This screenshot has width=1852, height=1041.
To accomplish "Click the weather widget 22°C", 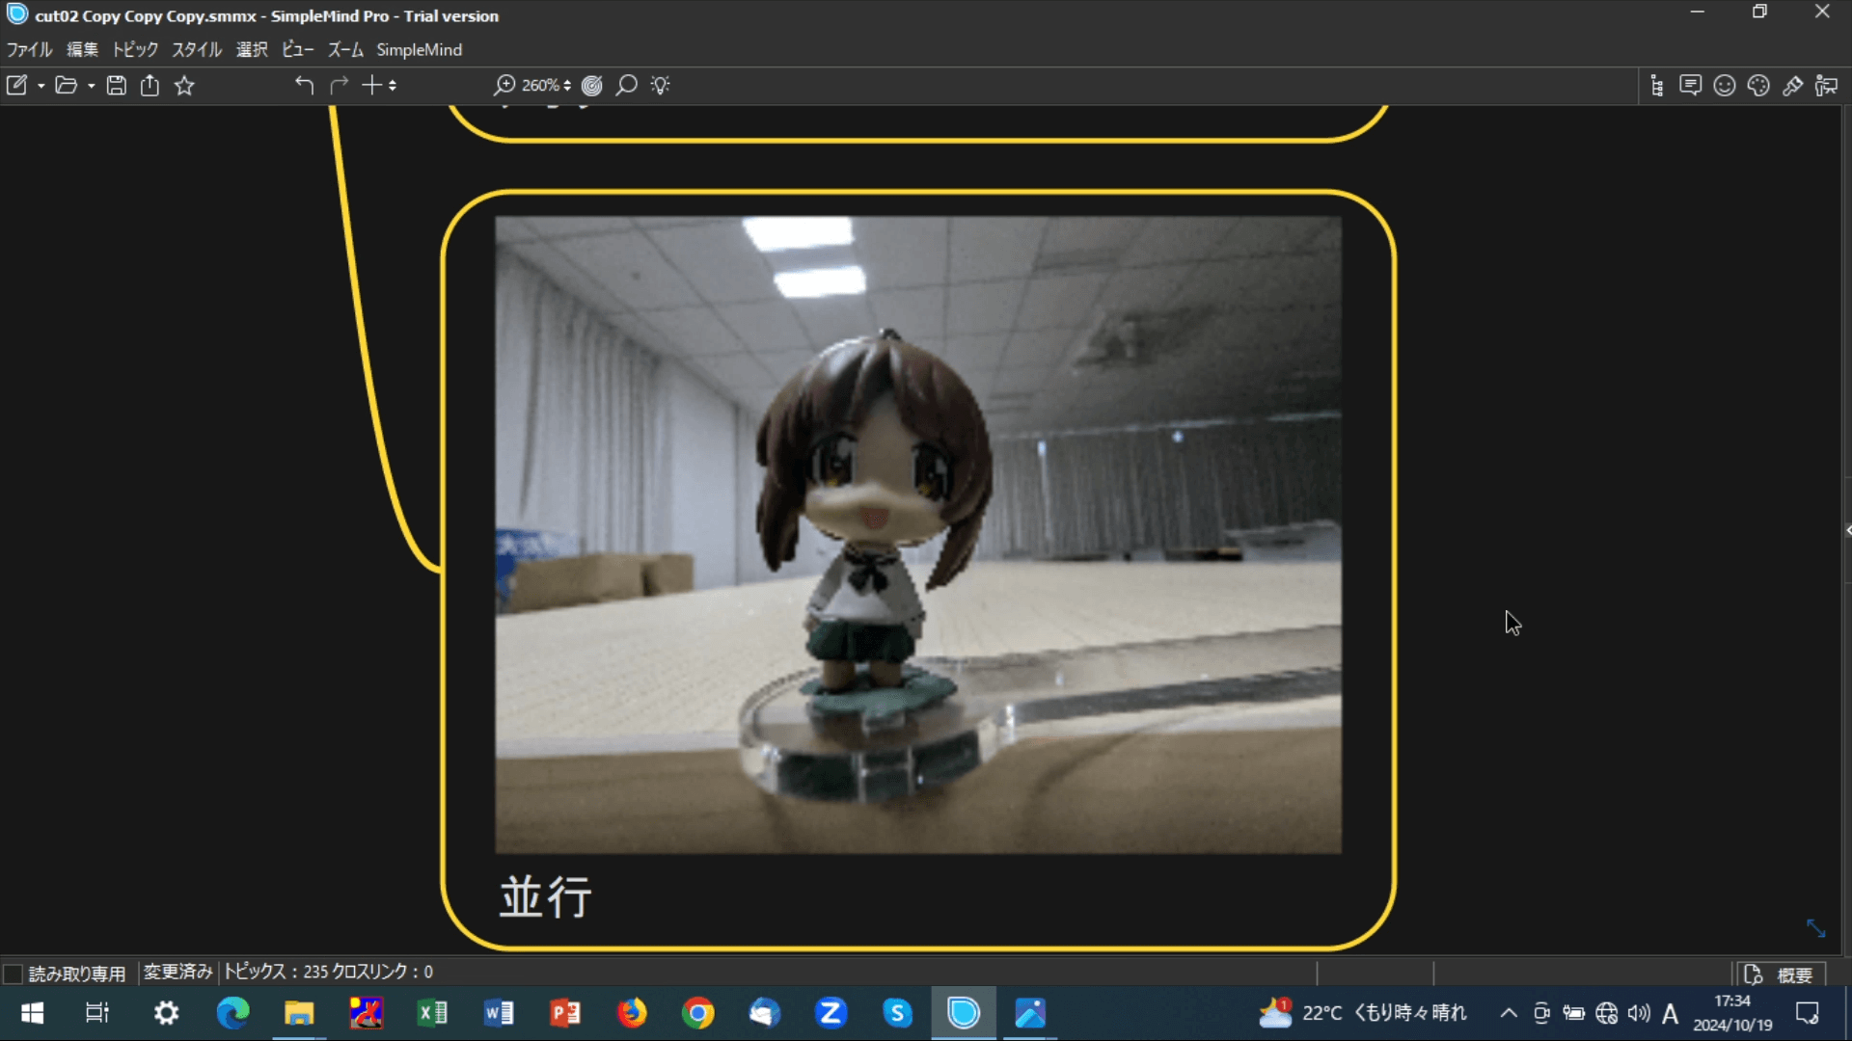I will tap(1362, 1013).
